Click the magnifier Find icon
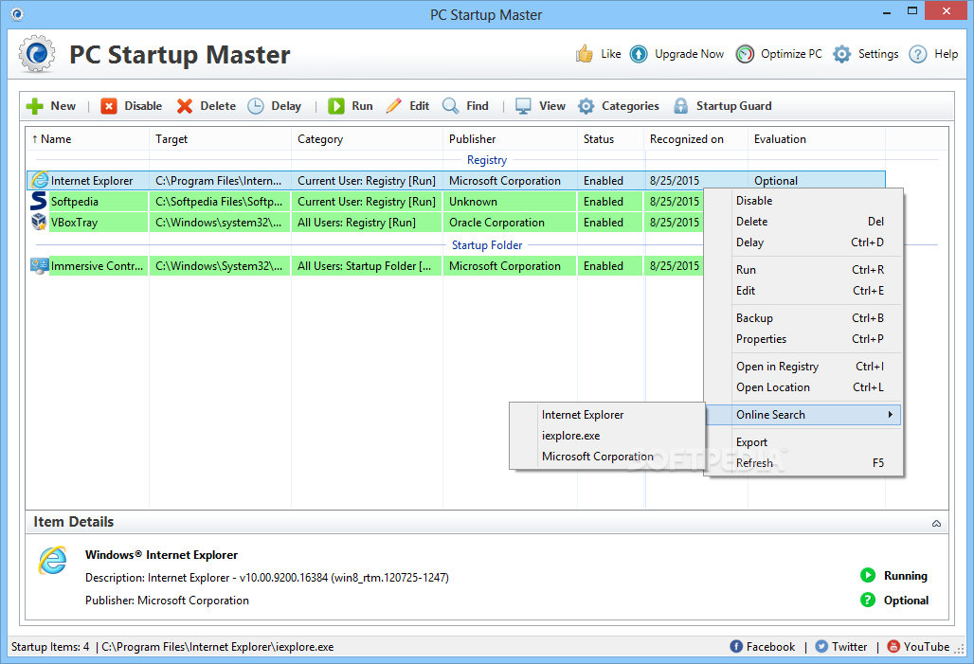 (x=450, y=106)
